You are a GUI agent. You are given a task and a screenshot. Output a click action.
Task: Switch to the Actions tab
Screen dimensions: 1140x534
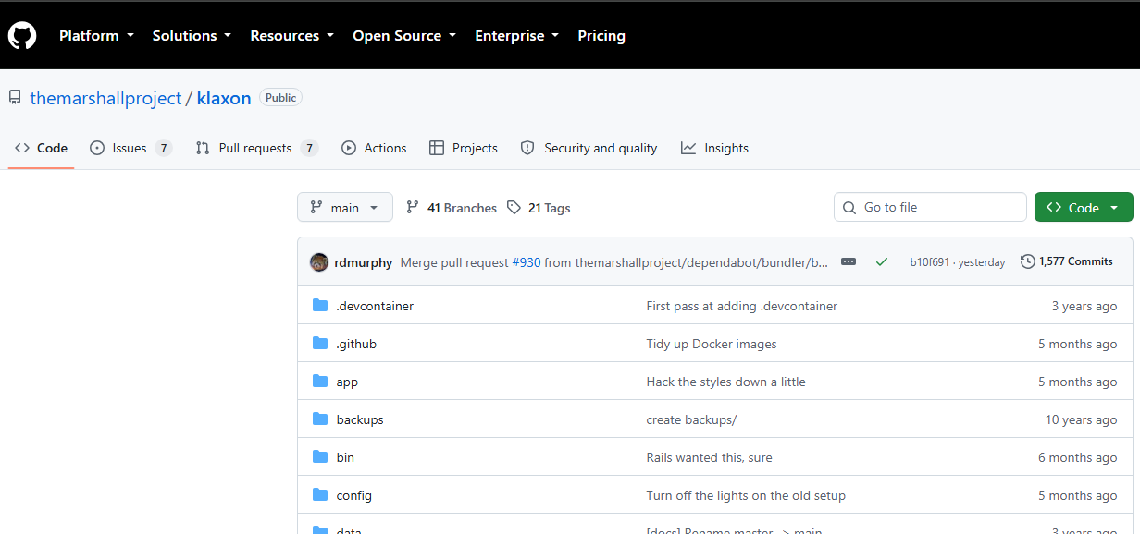point(374,148)
